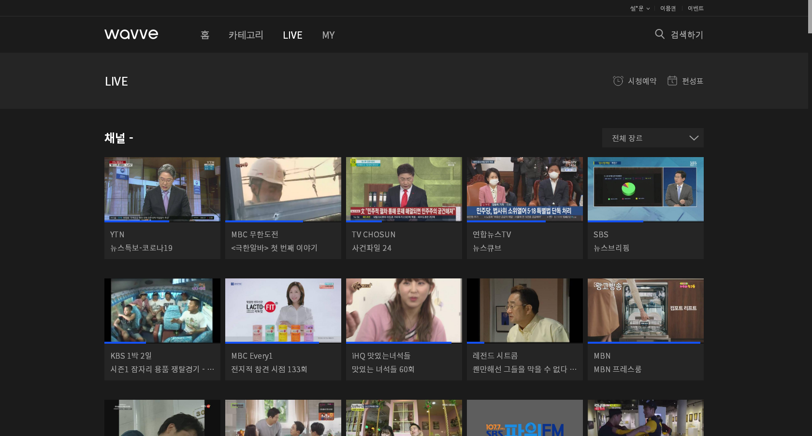Click the iHQ 맛있는녀석들 channel name

tap(381, 356)
